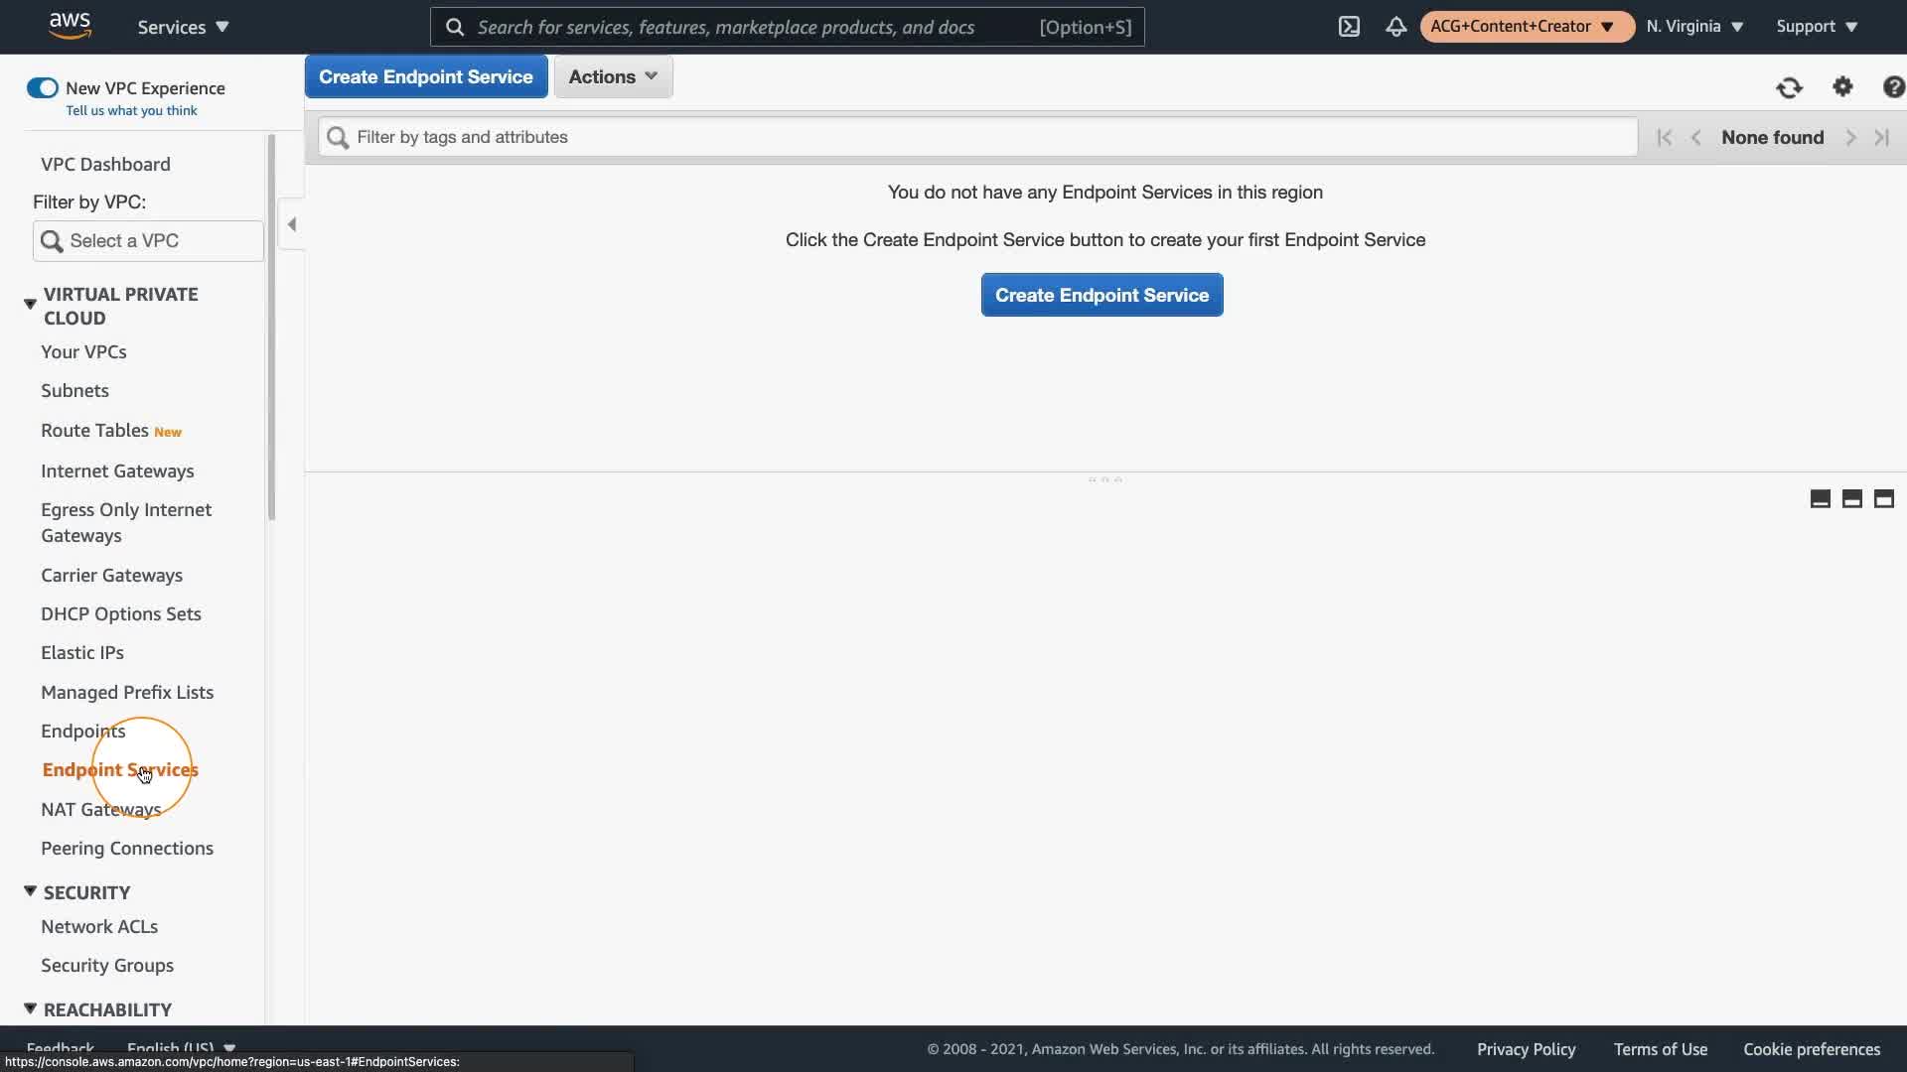Open the Services menu

tap(183, 27)
